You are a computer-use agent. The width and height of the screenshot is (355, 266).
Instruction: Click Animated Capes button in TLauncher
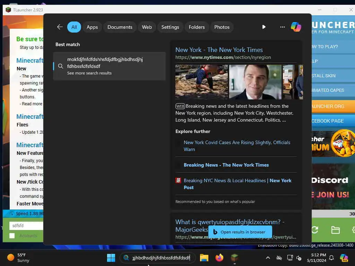coord(333,90)
